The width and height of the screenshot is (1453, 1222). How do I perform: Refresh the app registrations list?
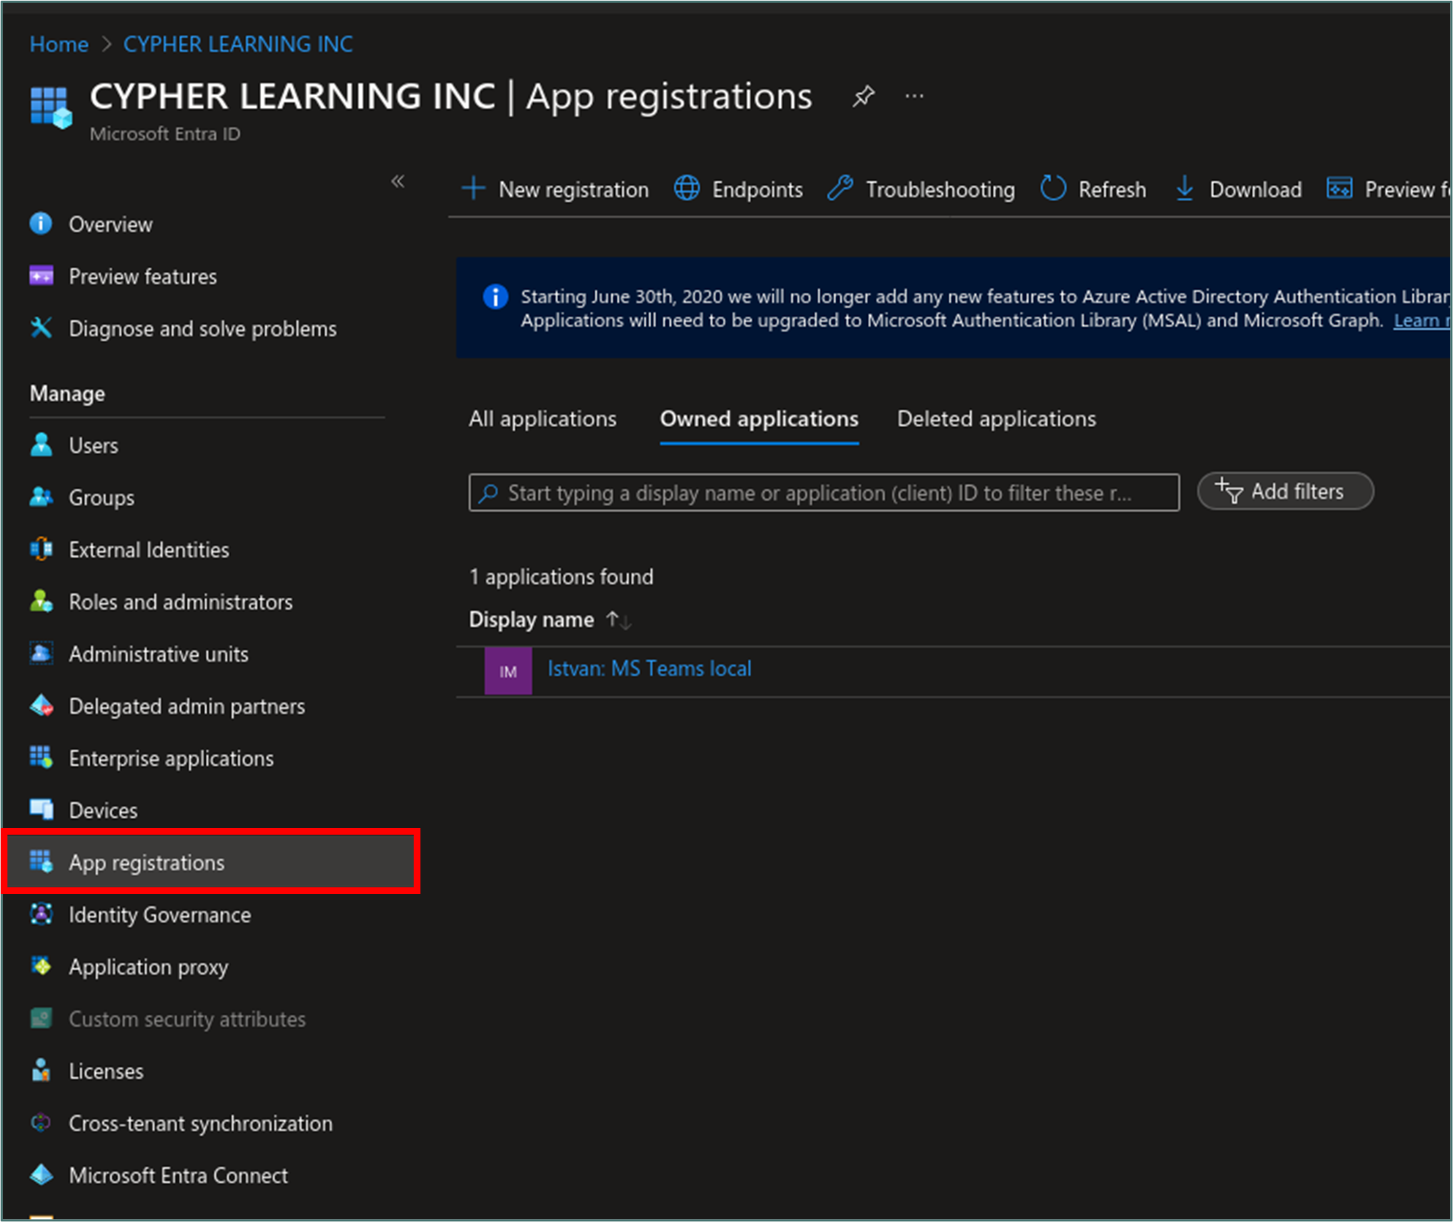tap(1093, 189)
